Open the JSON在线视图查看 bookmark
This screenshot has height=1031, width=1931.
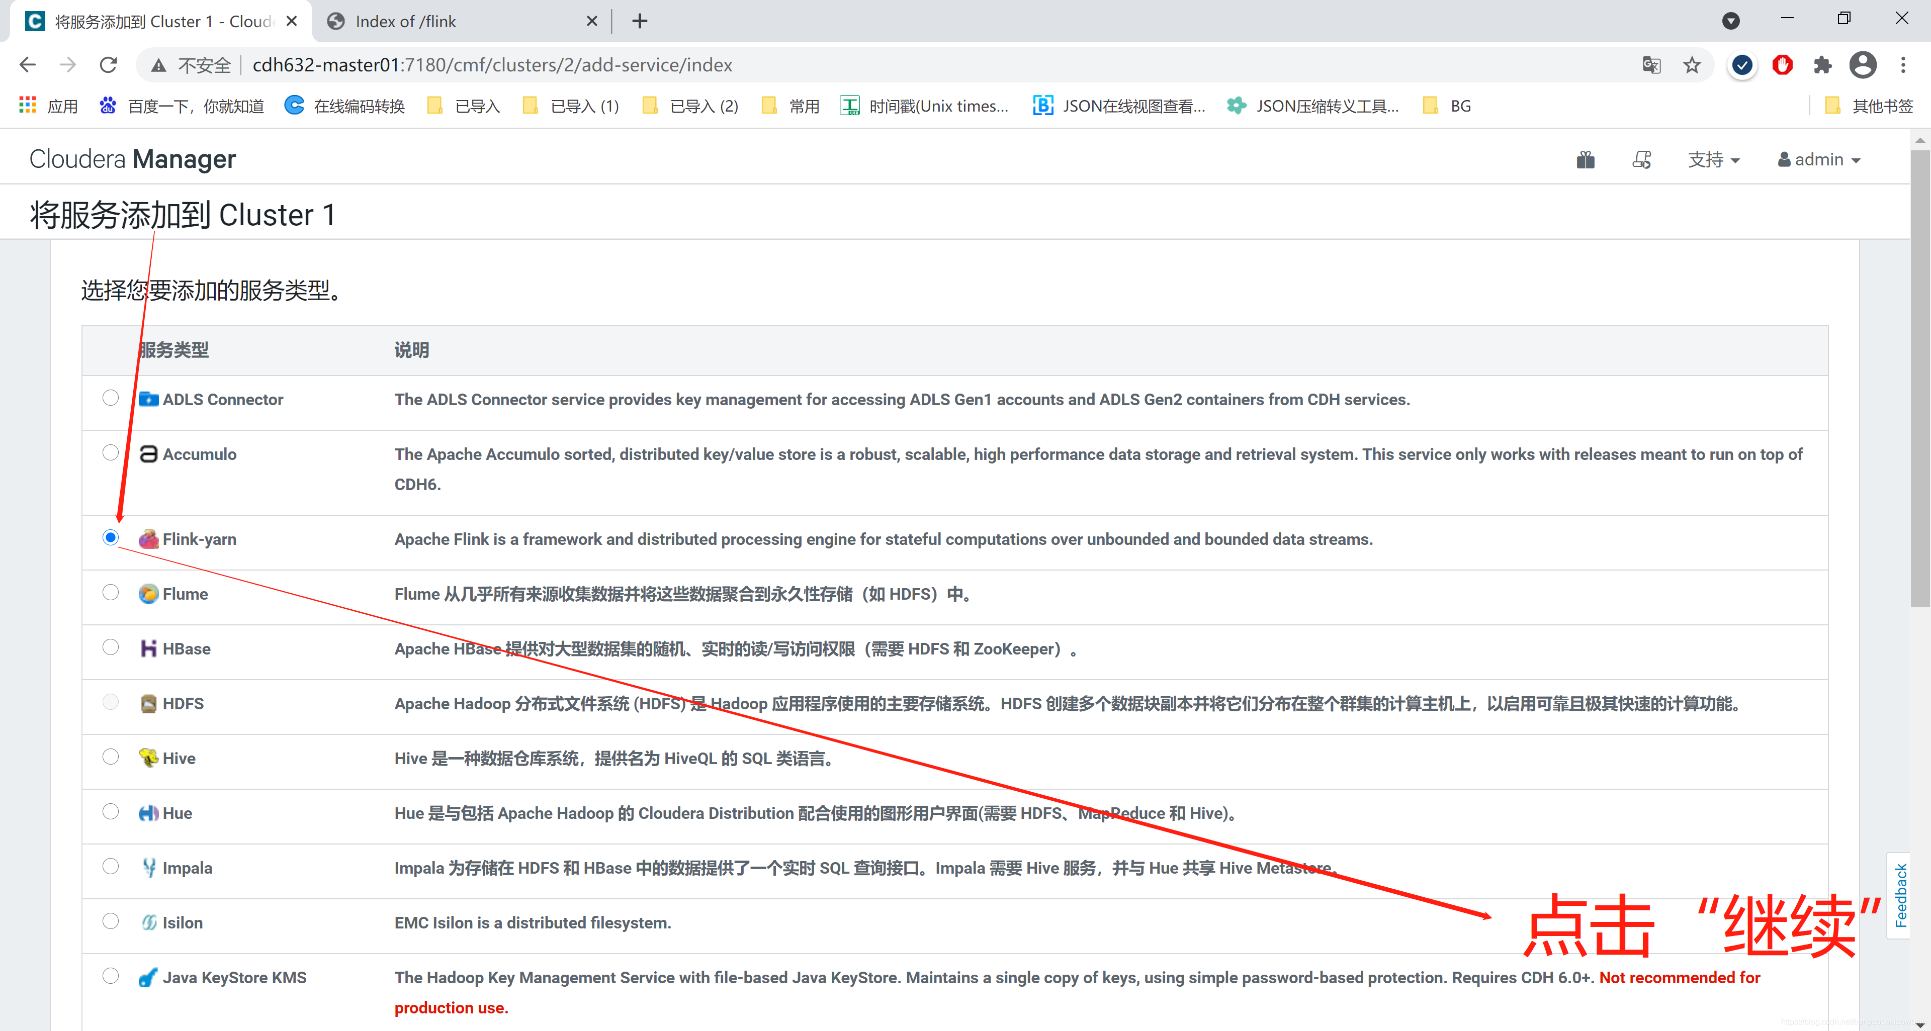pos(1119,106)
